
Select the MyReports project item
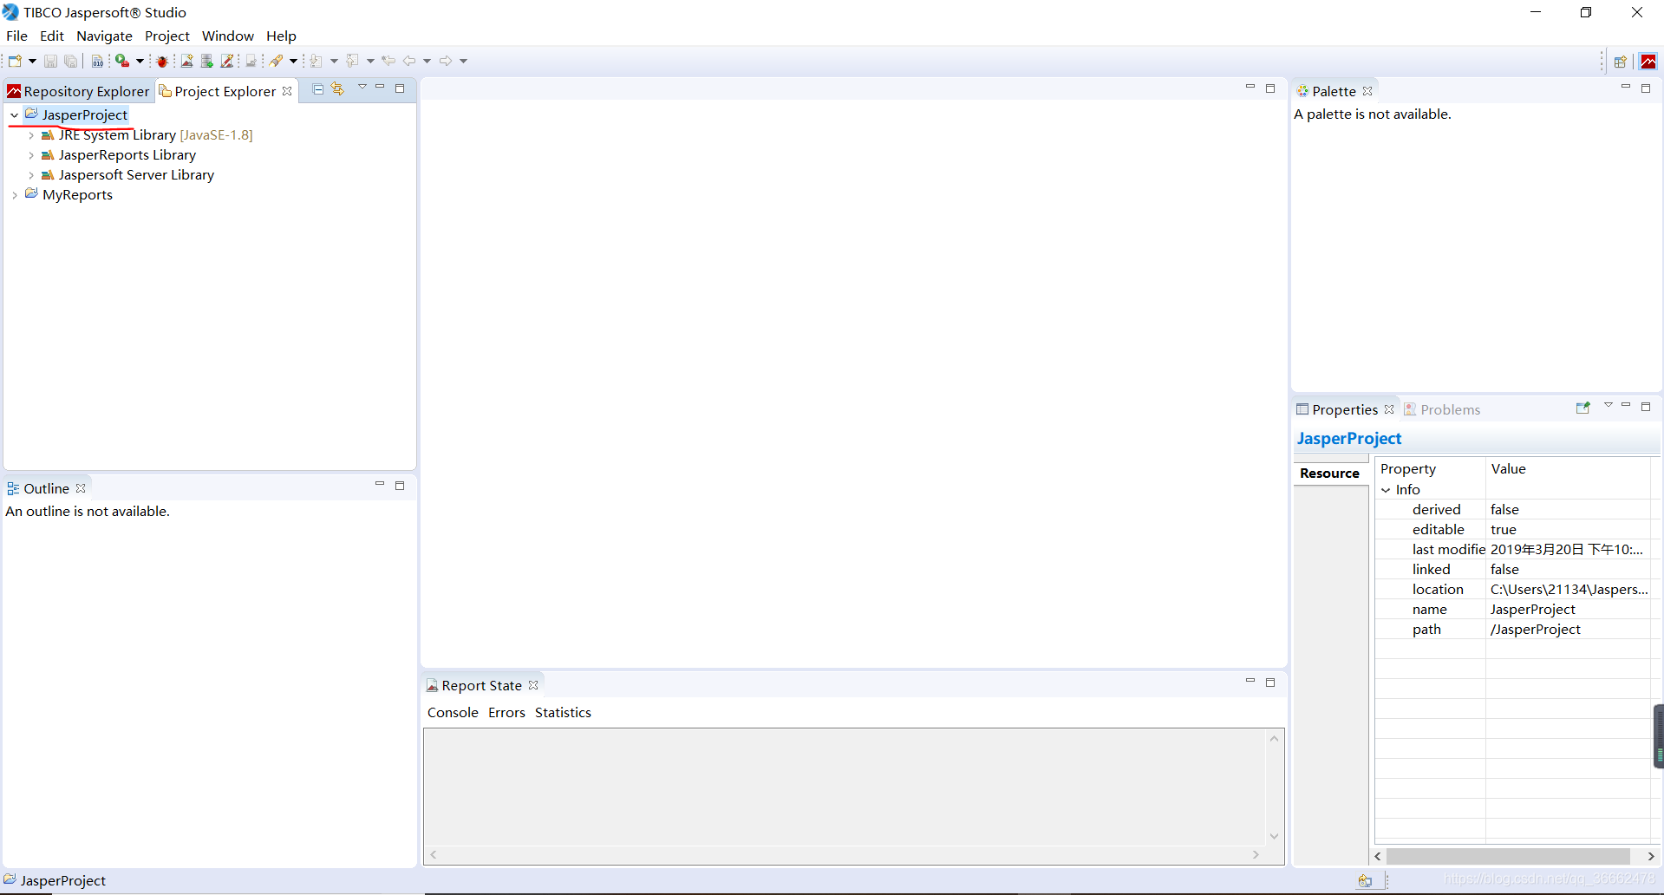pyautogui.click(x=77, y=195)
